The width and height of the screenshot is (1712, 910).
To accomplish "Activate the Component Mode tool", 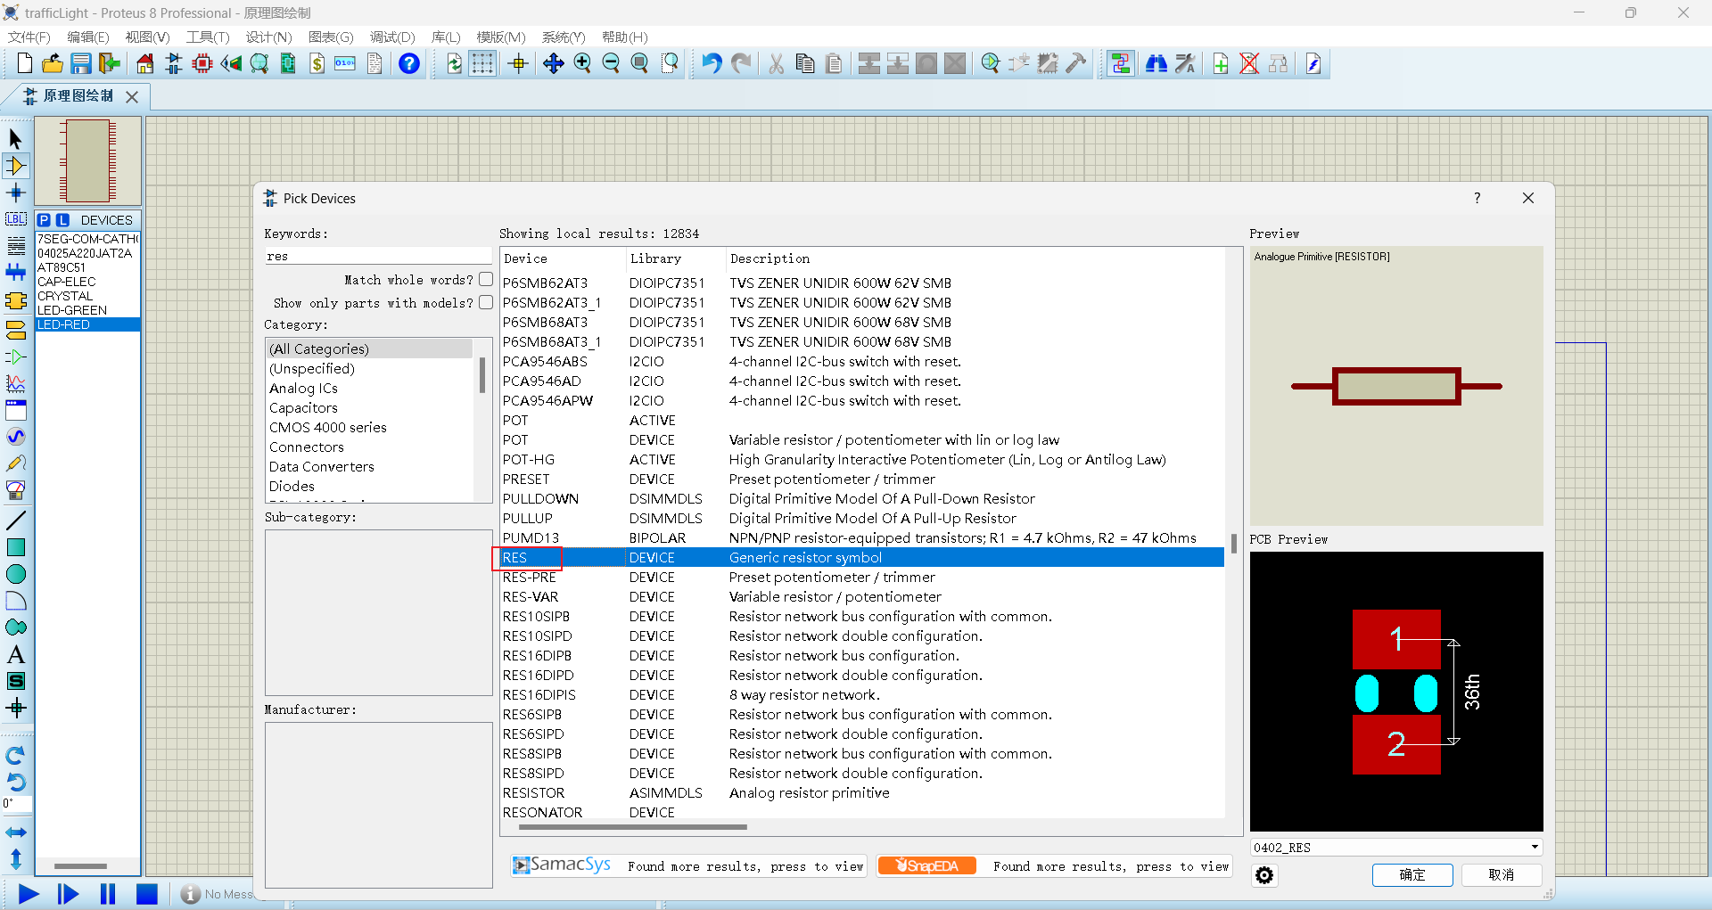I will (15, 166).
